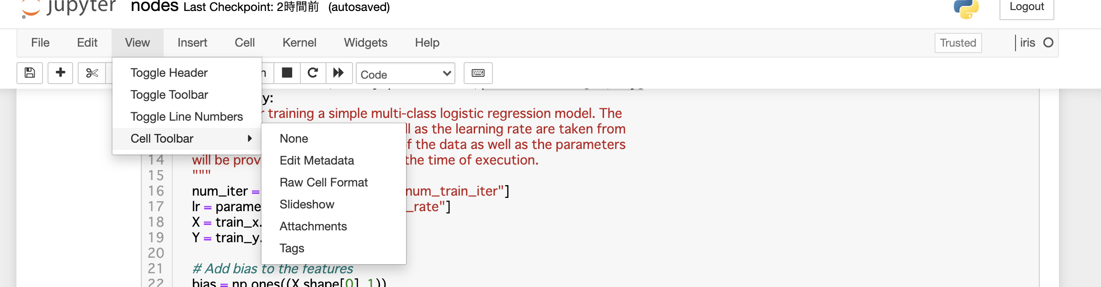Screen dimensions: 1101x287
Task: Open the Code cell type dropdown
Action: point(406,74)
